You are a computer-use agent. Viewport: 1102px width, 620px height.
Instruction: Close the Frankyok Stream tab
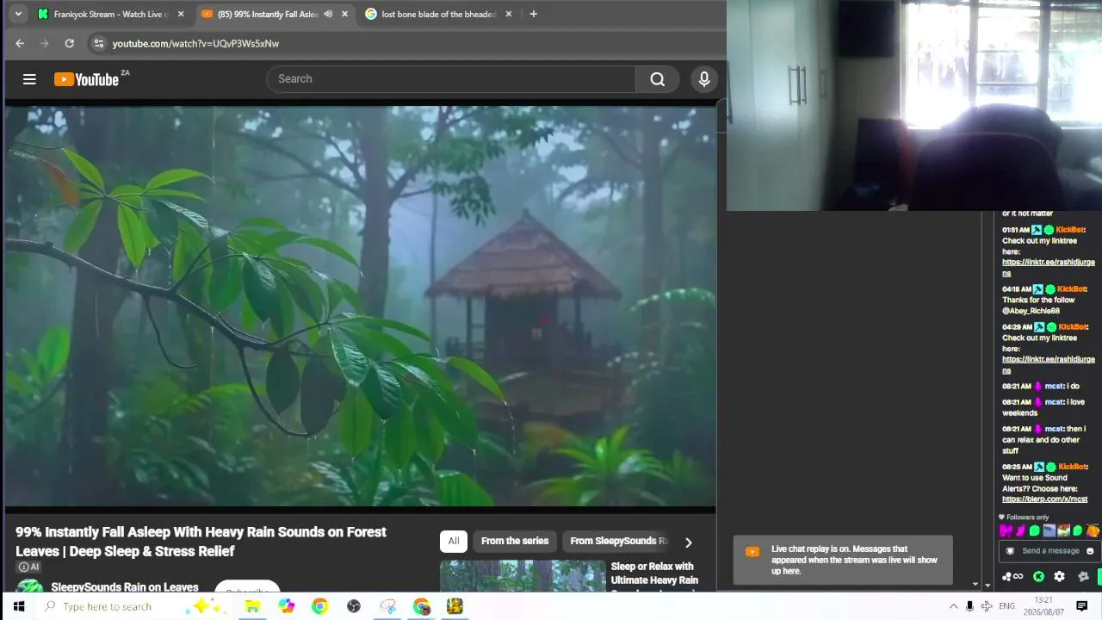click(180, 14)
